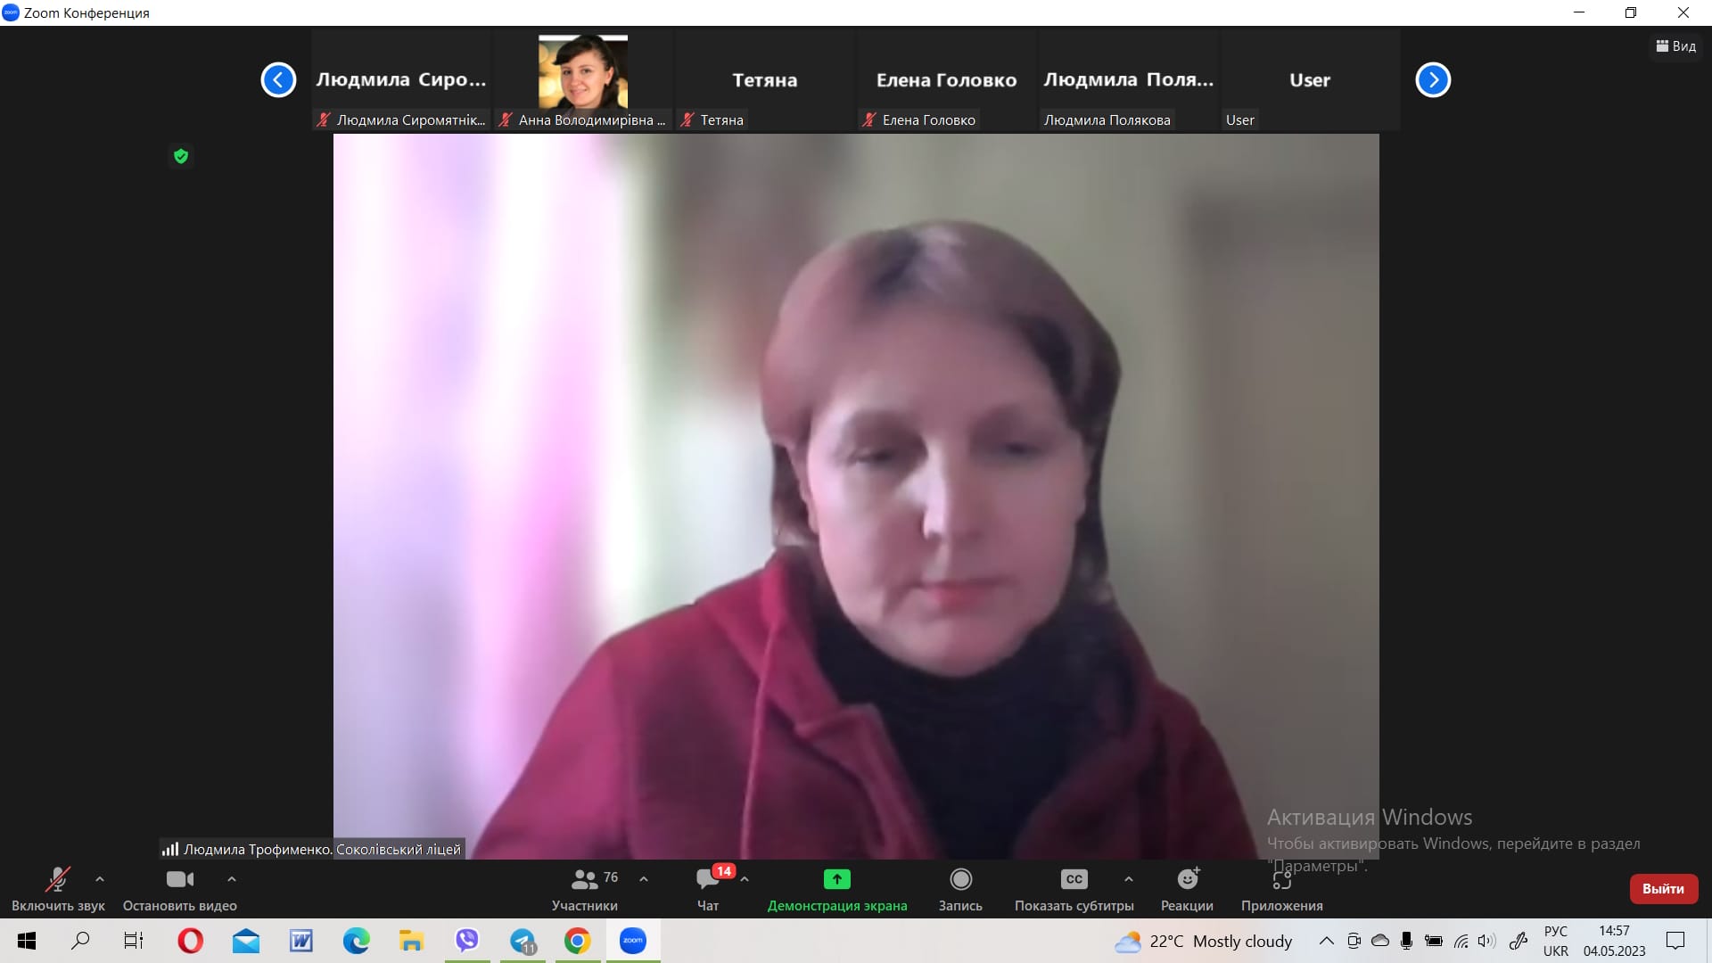The height and width of the screenshot is (963, 1712).
Task: Open clock and calendar 14:57
Action: click(1615, 941)
